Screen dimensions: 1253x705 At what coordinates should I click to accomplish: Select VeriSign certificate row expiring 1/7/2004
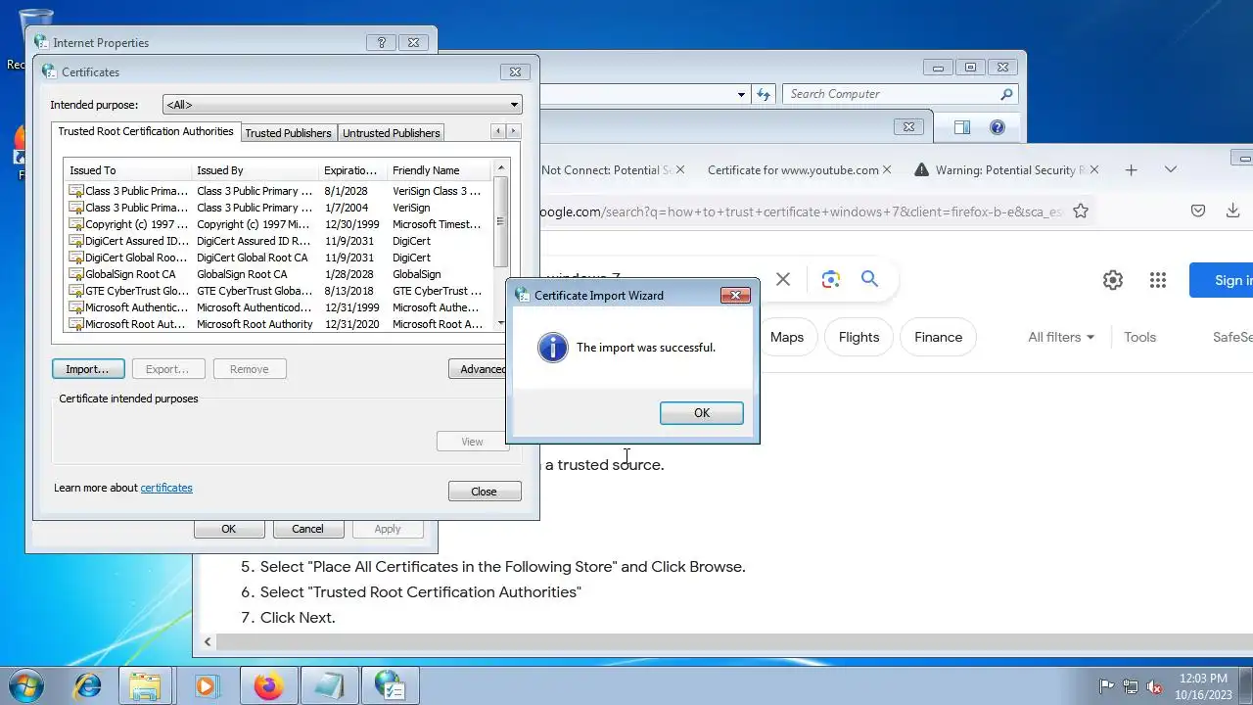(278, 208)
